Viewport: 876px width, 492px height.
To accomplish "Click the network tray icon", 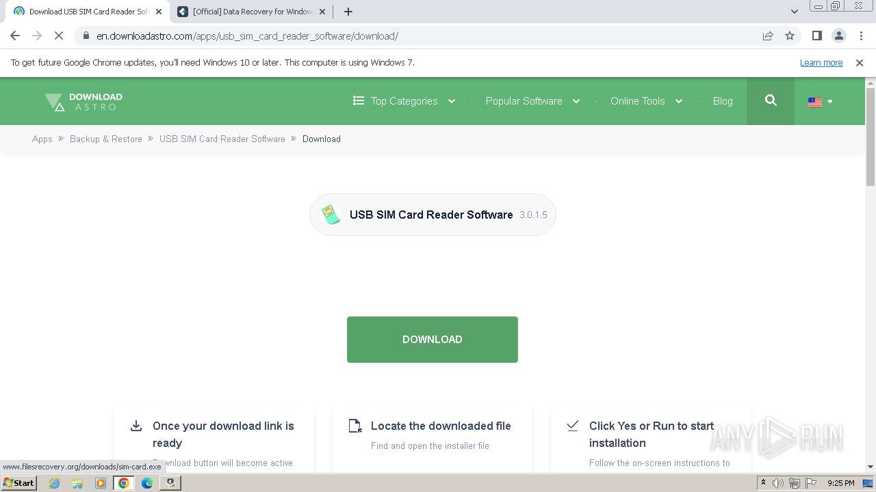I will [794, 483].
